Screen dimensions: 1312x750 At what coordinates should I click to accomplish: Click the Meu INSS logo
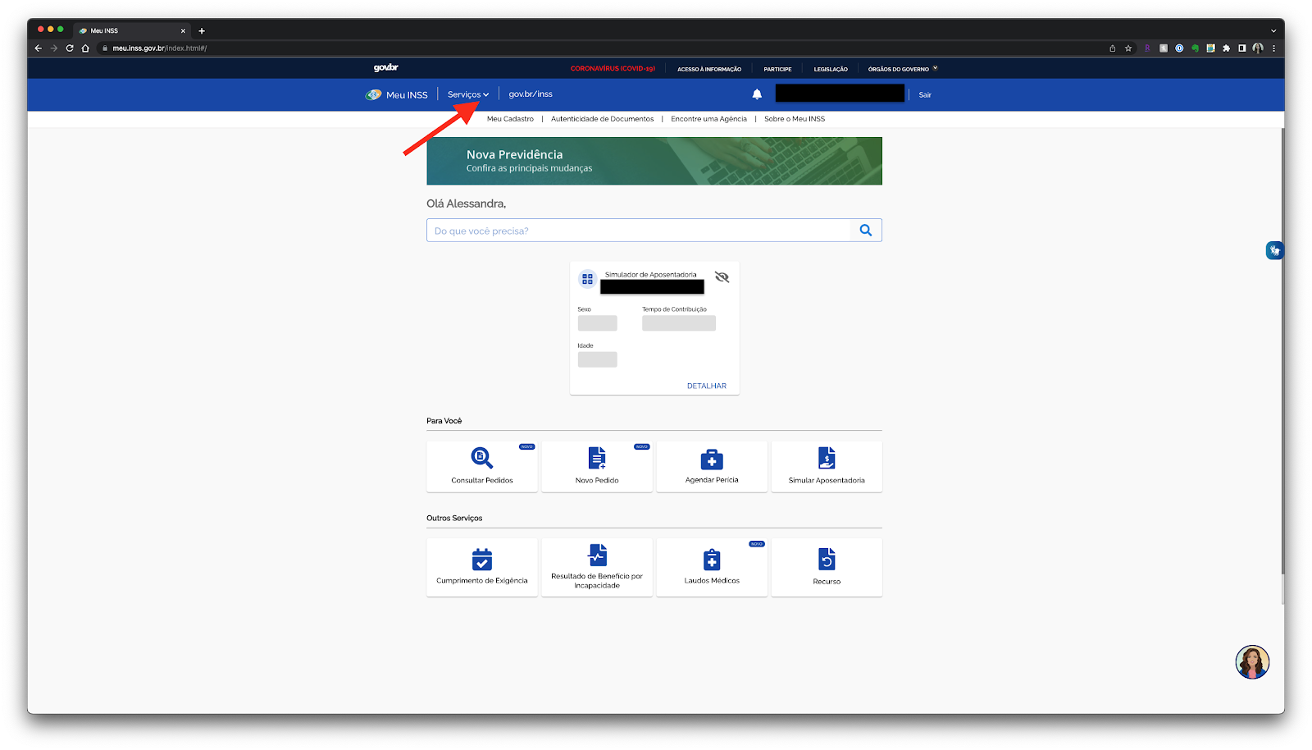coord(396,94)
